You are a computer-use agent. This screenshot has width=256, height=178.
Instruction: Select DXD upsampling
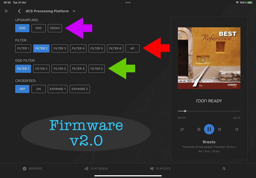pyautogui.click(x=22, y=28)
